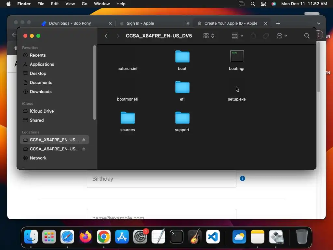Open Visual Studio Code from the Dock
Image resolution: width=333 pixels, height=250 pixels.
point(213,237)
